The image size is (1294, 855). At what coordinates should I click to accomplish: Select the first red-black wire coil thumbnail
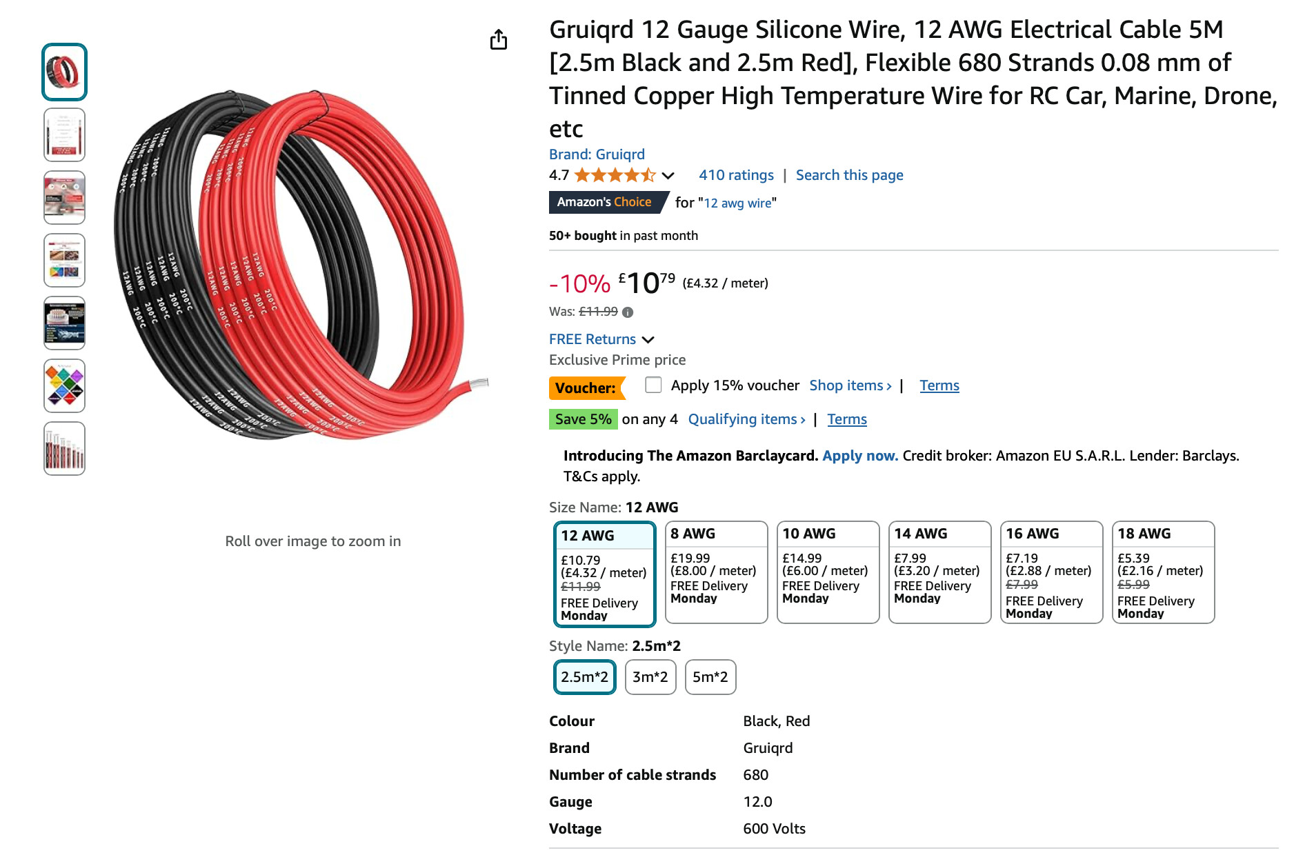click(x=64, y=72)
